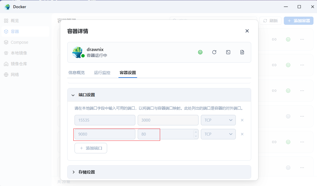Click the 添加容器 button
The image size is (317, 186).
click(x=299, y=21)
